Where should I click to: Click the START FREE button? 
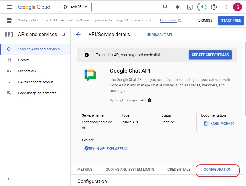(x=231, y=20)
